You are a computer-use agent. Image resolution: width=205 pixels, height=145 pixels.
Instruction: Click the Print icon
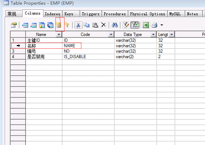155,25
